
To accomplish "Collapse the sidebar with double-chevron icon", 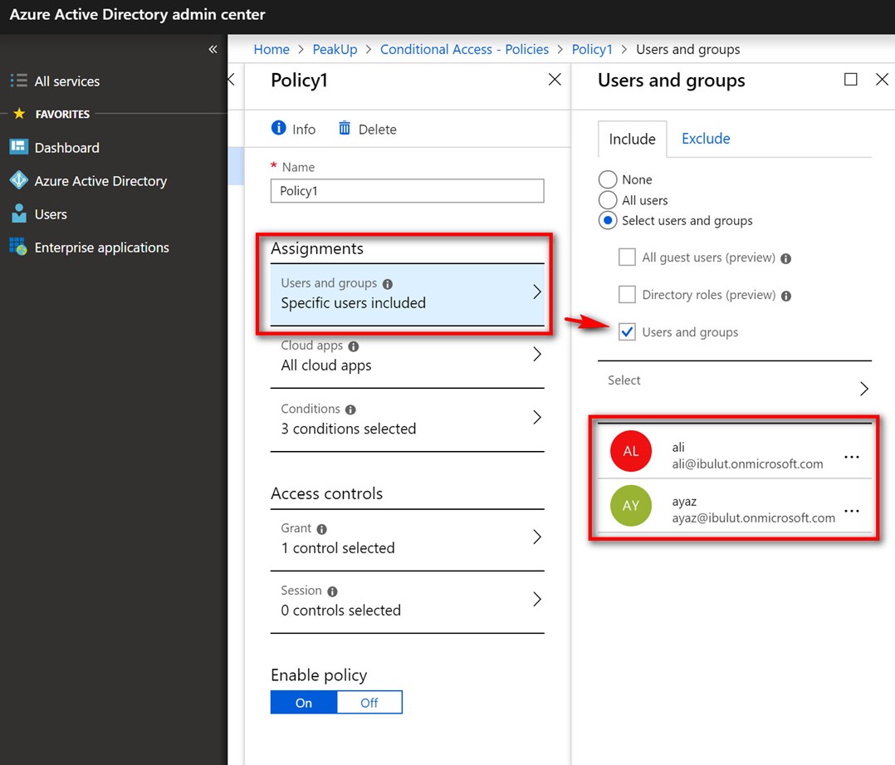I will 213,50.
